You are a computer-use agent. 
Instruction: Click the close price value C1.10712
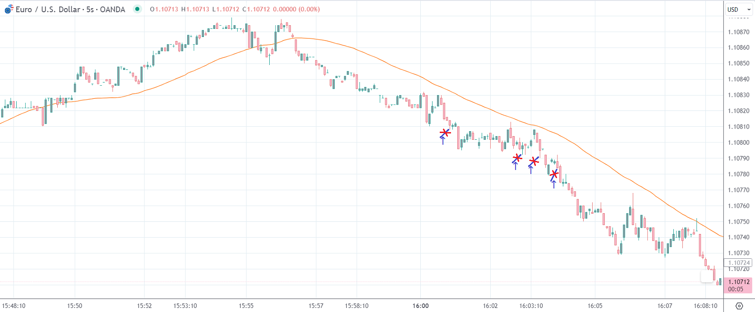coord(256,9)
